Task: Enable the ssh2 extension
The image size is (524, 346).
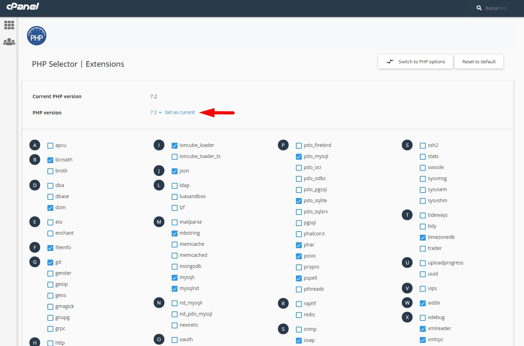Action: click(x=423, y=146)
